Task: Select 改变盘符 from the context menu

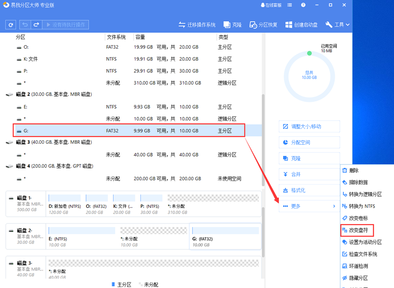Action: point(358,230)
